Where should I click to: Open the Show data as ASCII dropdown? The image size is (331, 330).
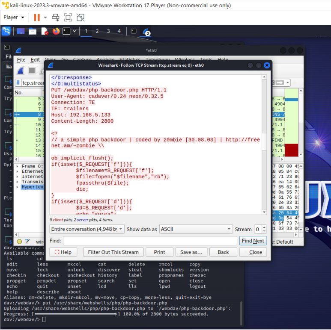[196, 229]
